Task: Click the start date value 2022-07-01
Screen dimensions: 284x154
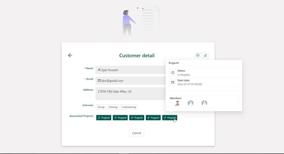Action: point(190,84)
